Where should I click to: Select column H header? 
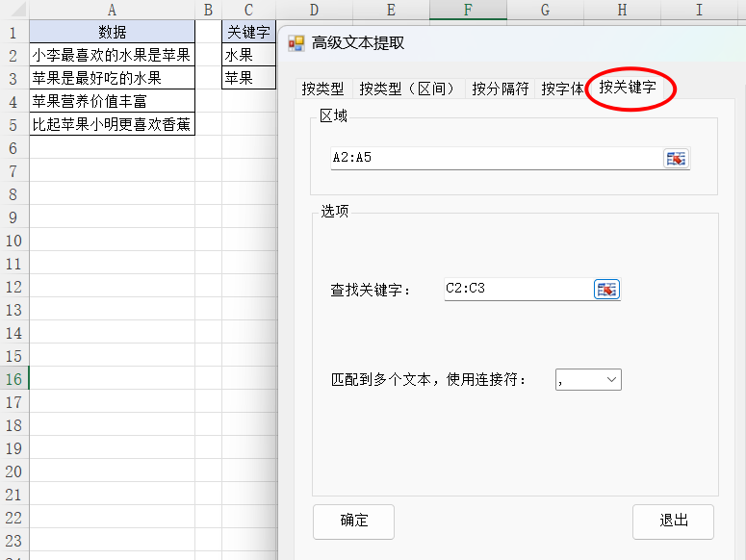(622, 10)
